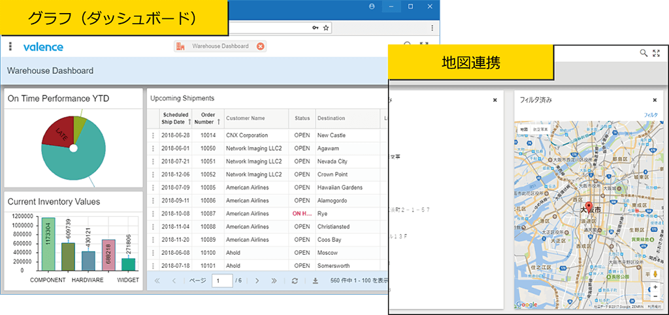669x315 pixels.
Task: Click the Destination column header
Action: coord(348,118)
